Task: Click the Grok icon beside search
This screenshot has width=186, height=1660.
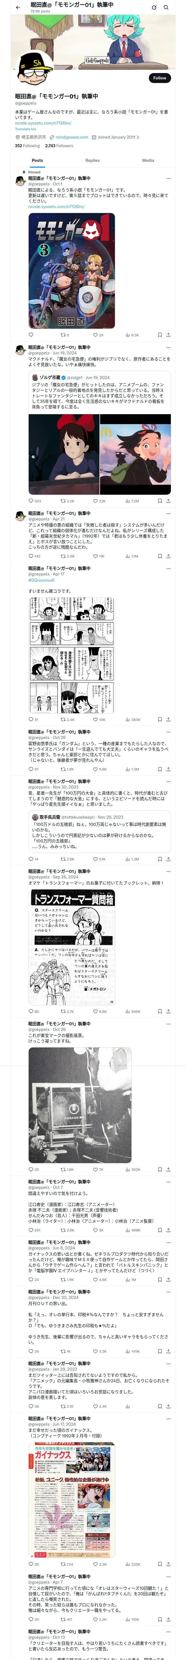Action: click(x=154, y=7)
